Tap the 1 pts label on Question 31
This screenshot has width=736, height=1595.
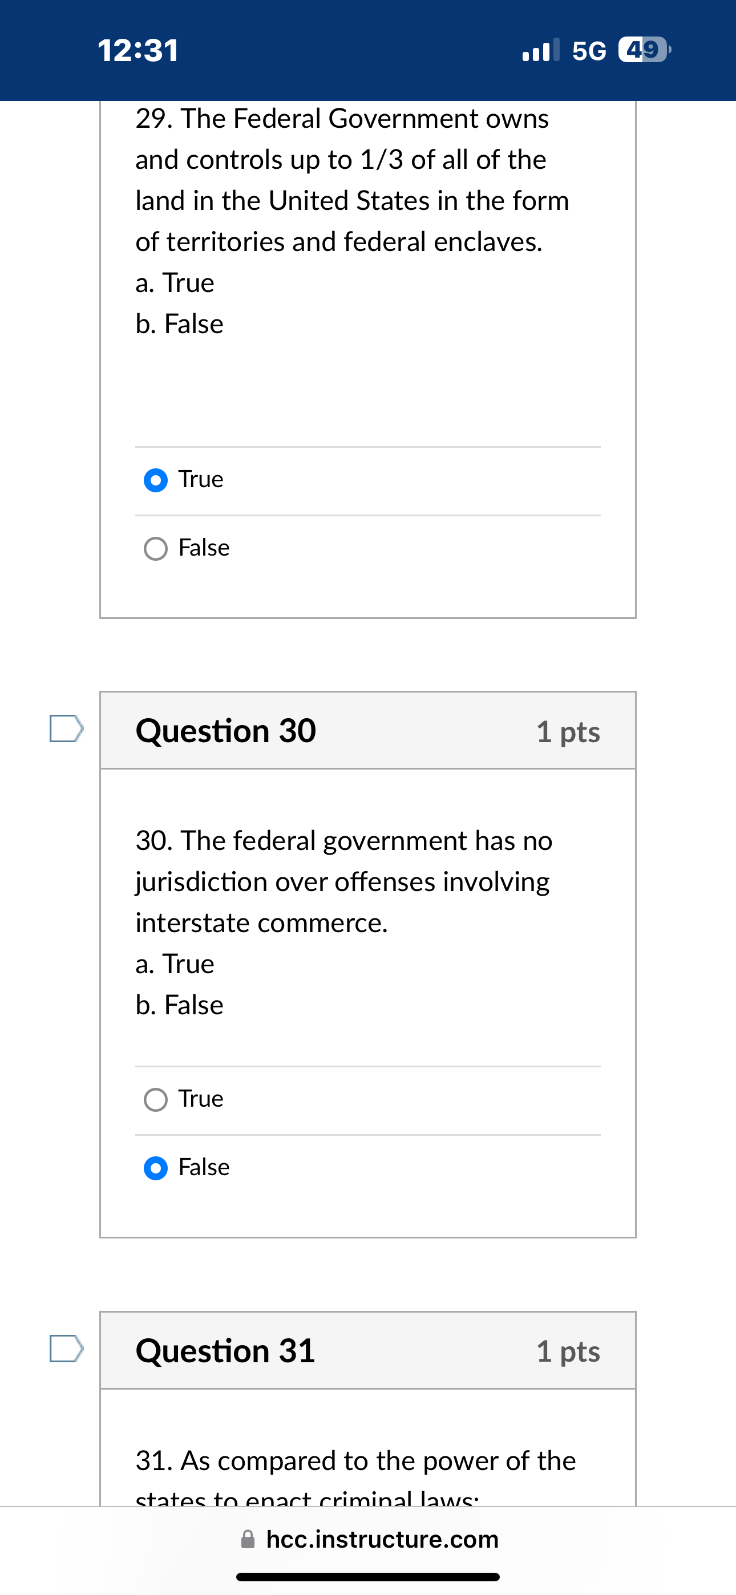[569, 1351]
